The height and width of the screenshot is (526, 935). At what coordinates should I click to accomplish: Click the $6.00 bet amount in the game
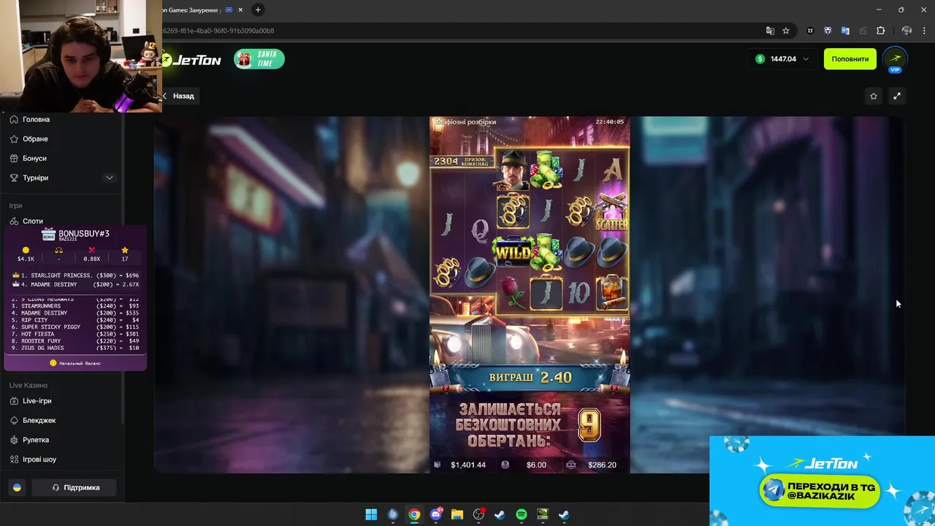click(x=536, y=465)
